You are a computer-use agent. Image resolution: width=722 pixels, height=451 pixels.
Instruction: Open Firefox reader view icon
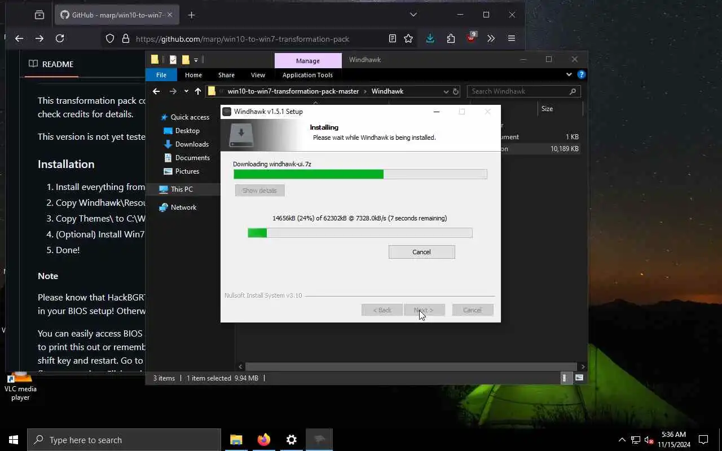pyautogui.click(x=393, y=38)
